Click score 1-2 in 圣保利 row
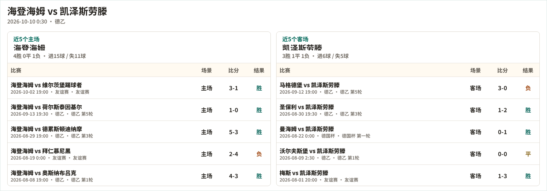Image resolution: width=547 pixels, height=191 pixels. tap(503, 110)
